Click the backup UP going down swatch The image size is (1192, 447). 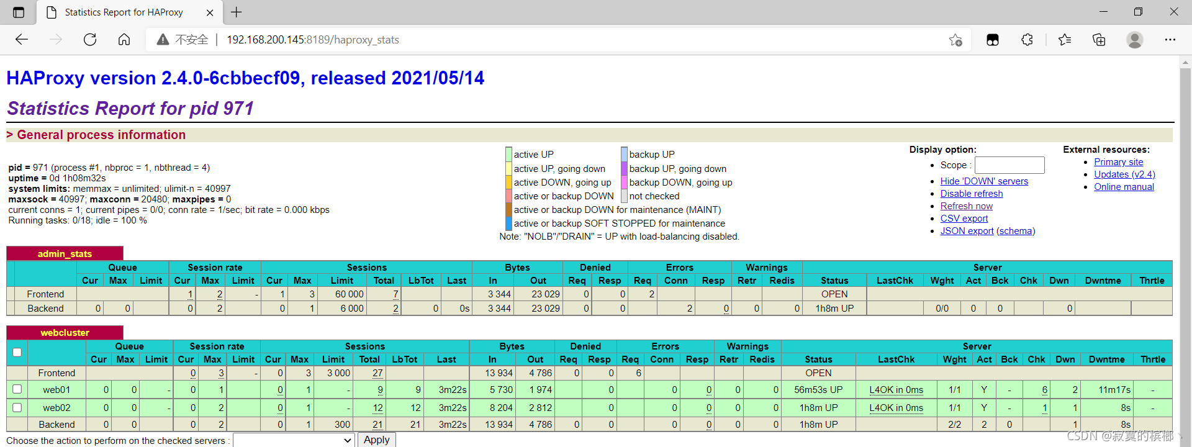coord(624,168)
